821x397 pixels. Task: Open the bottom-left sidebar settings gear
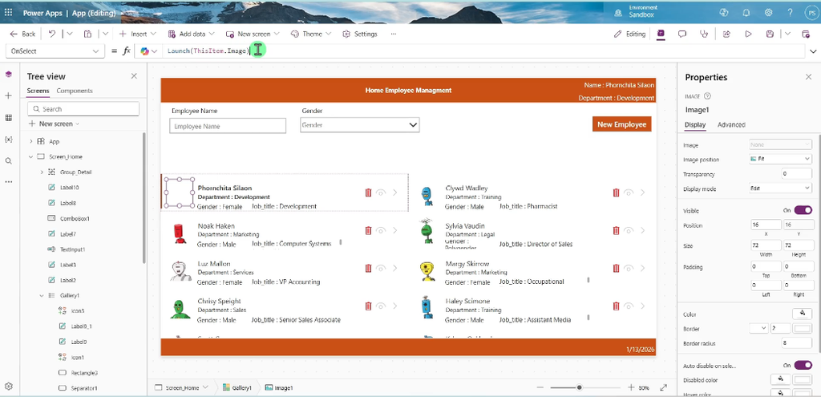[x=8, y=387]
